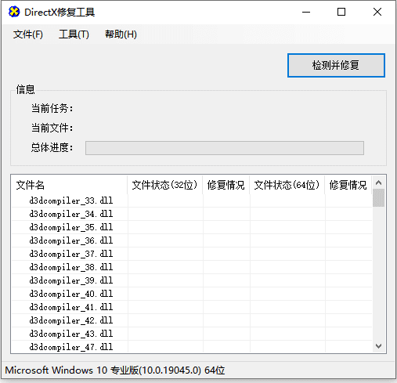The width and height of the screenshot is (397, 383).
Task: Click the 文件状态(32位) column header
Action: coord(165,185)
